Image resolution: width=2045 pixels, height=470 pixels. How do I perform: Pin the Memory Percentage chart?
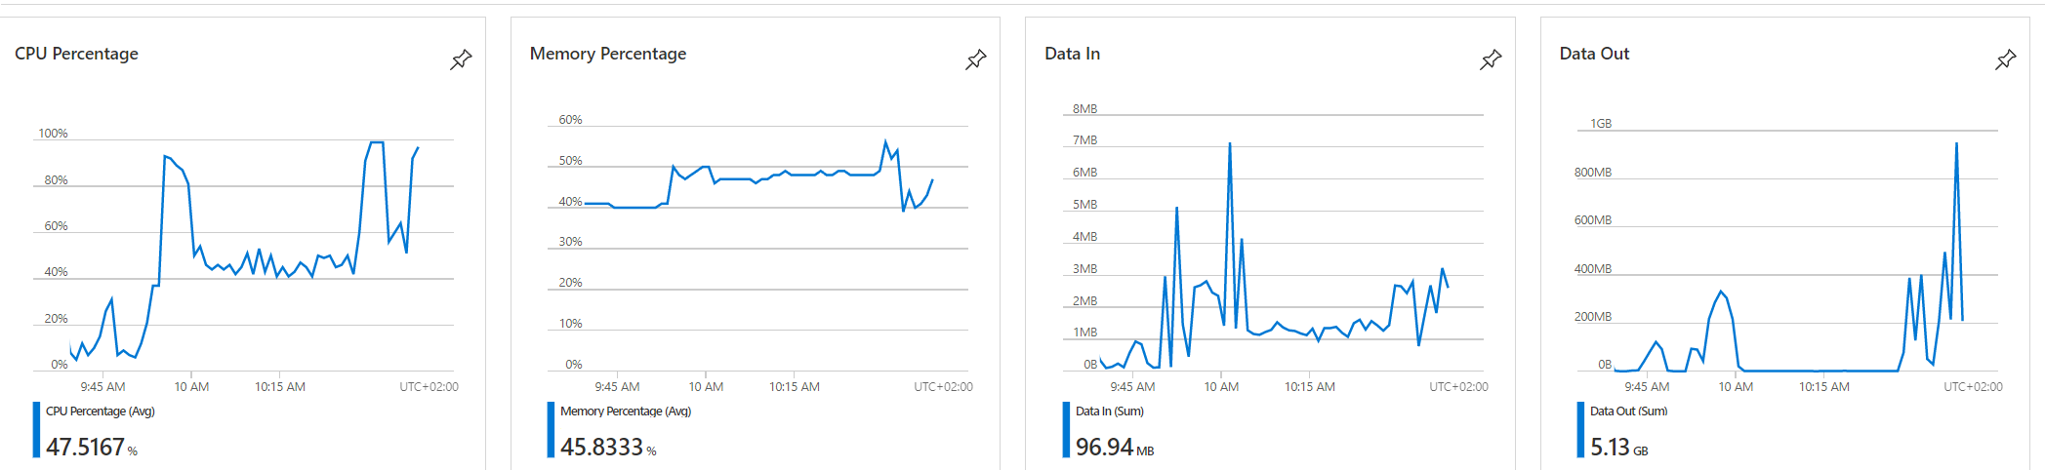point(975,59)
